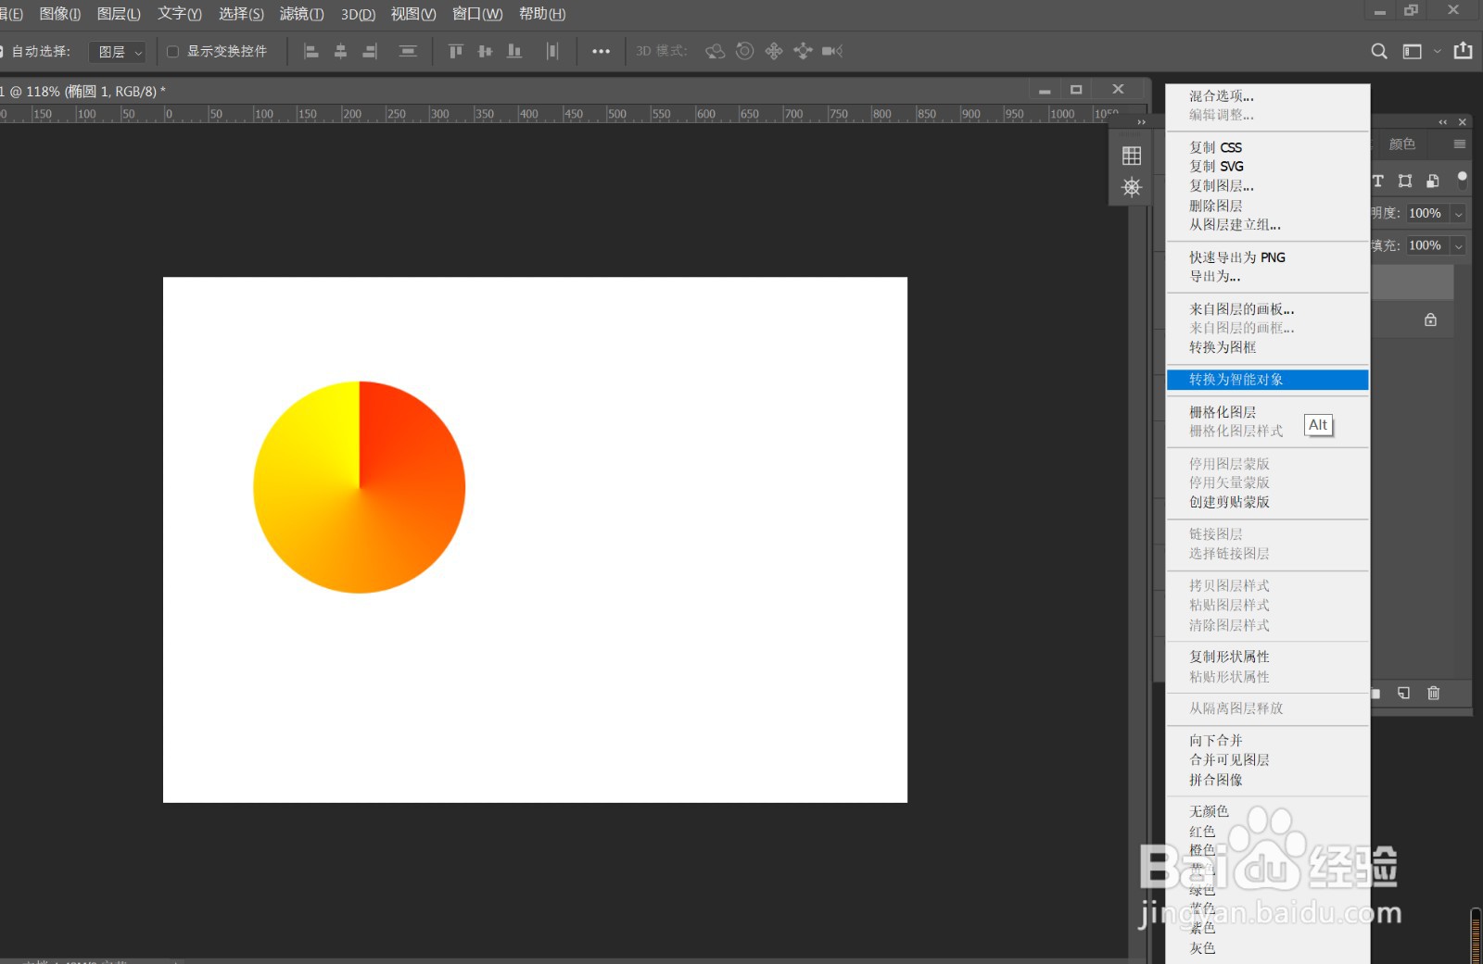This screenshot has height=964, width=1483.
Task: Choose 复制图层... in context menu
Action: (x=1267, y=186)
